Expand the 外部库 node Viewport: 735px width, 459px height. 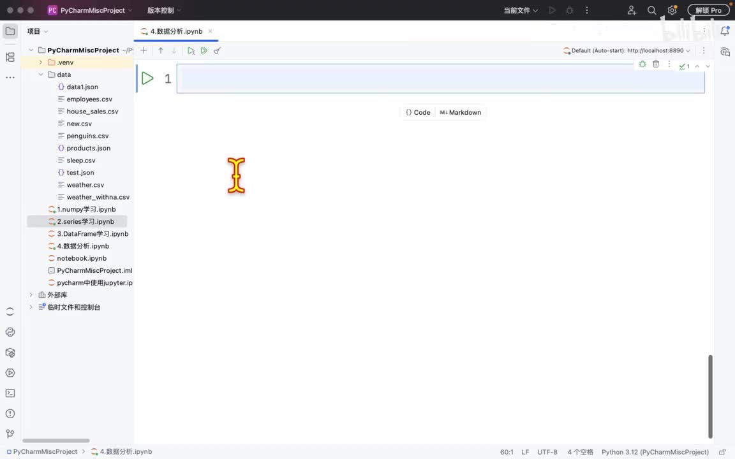point(31,295)
